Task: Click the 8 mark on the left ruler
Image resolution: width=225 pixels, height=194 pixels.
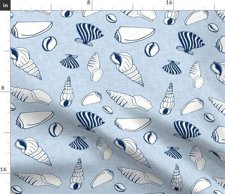Action: [2, 88]
